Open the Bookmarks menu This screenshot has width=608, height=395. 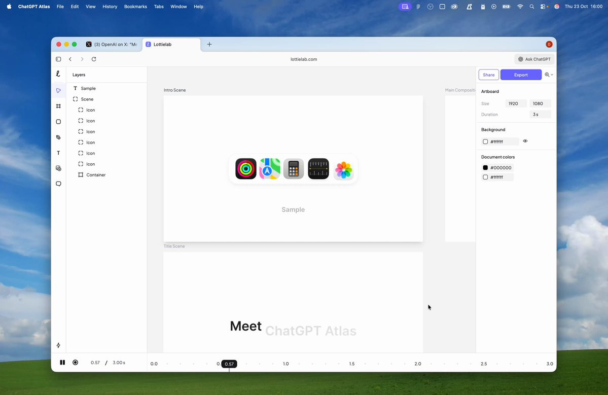[x=135, y=7]
